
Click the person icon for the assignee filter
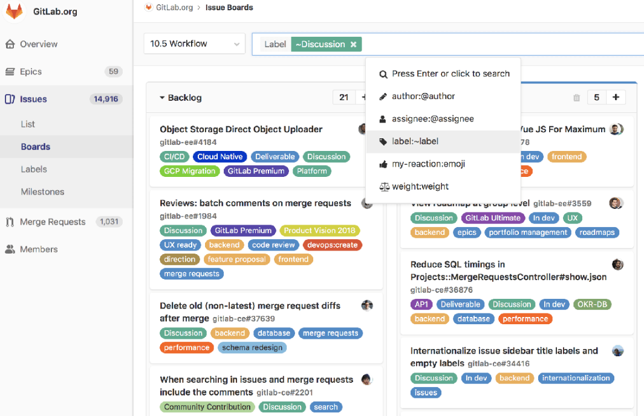383,119
